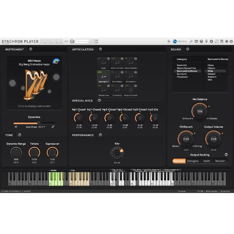The height and width of the screenshot is (234, 234).
Task: Select Category output routing tab
Action: coord(193,161)
